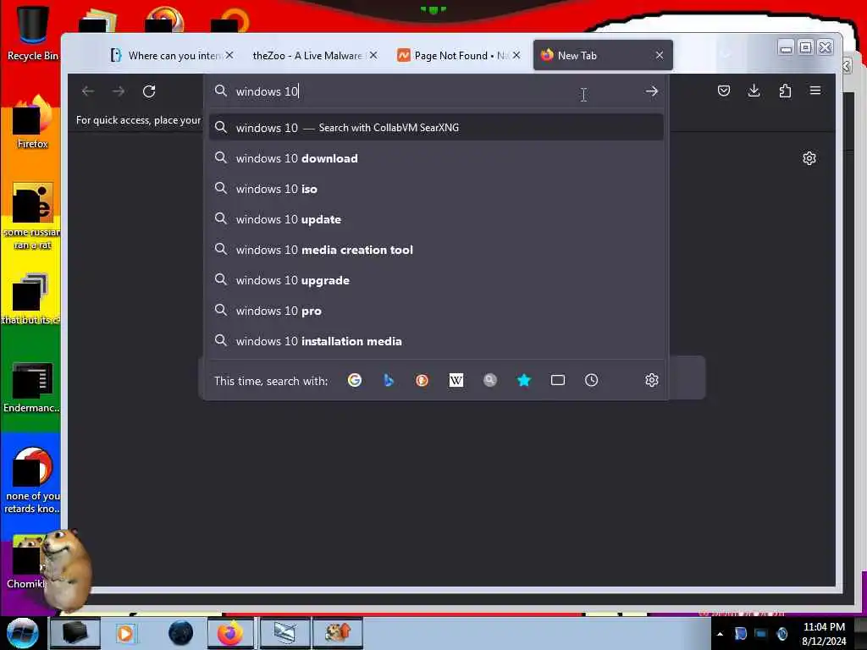
Task: Click the taskbar clock showing 11:04 PM
Action: [824, 634]
